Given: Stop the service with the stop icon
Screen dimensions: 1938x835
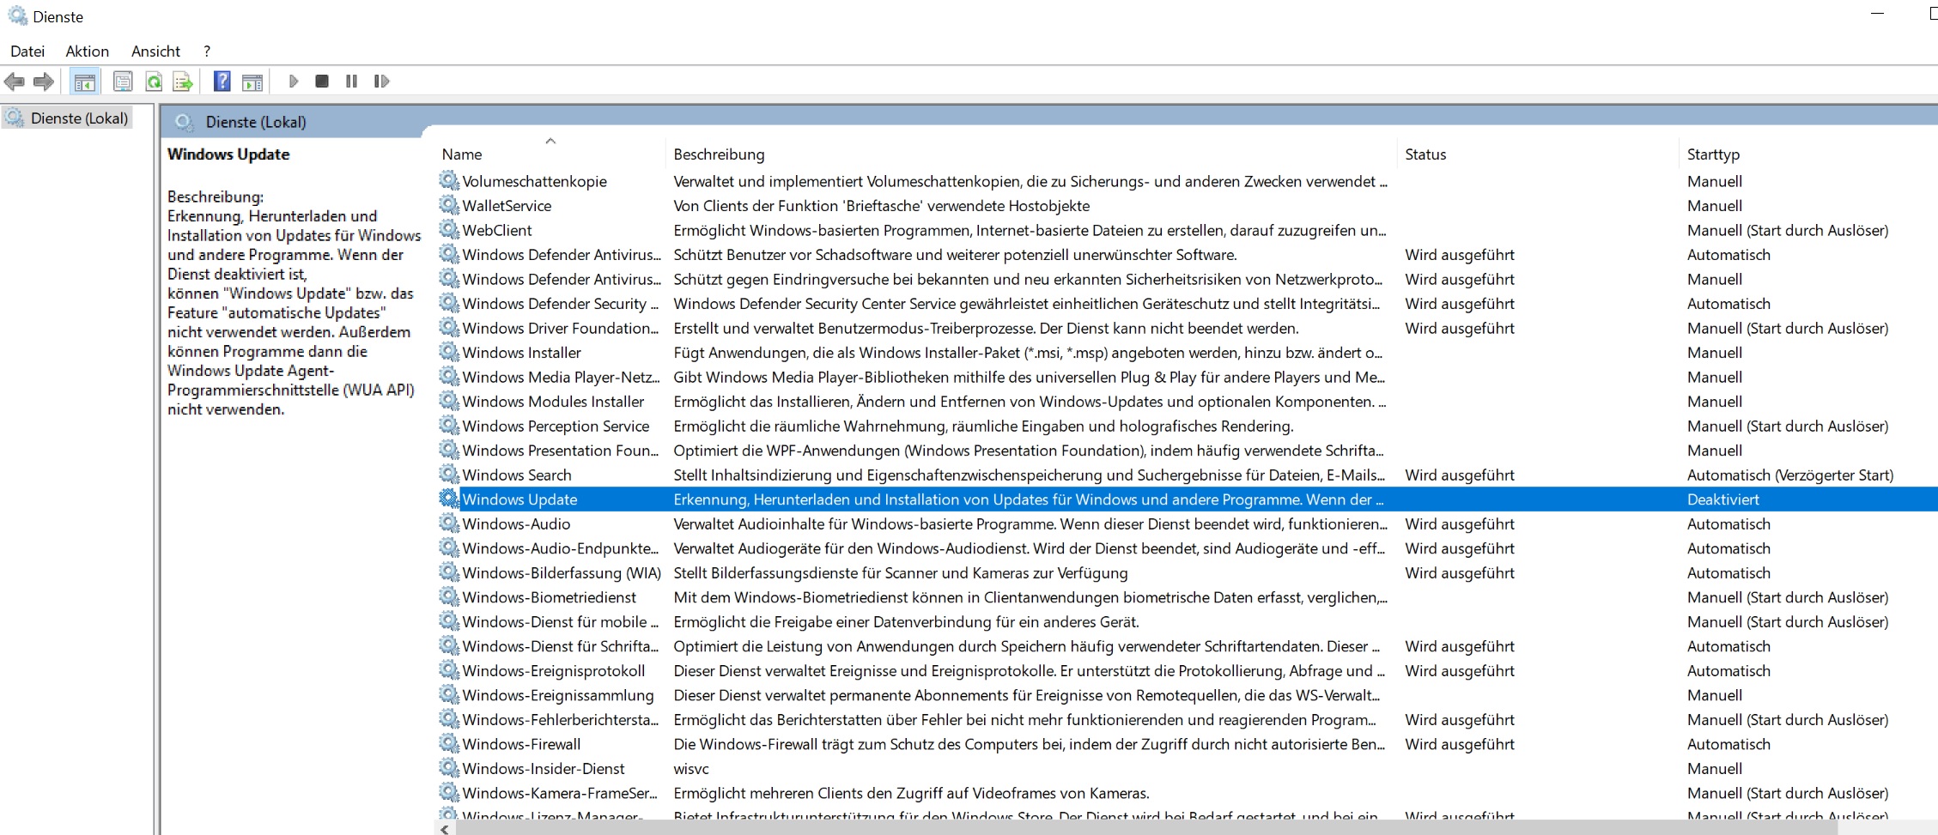Looking at the screenshot, I should coord(322,82).
